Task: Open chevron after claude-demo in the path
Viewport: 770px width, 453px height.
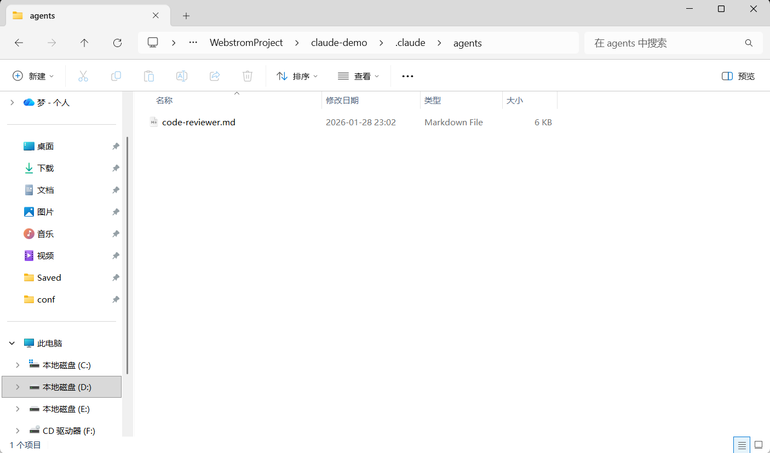Action: pyautogui.click(x=382, y=43)
